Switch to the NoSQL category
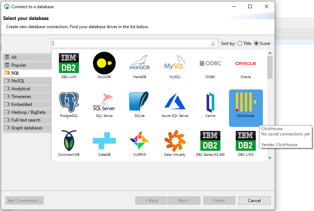The image size is (314, 211). [27, 81]
